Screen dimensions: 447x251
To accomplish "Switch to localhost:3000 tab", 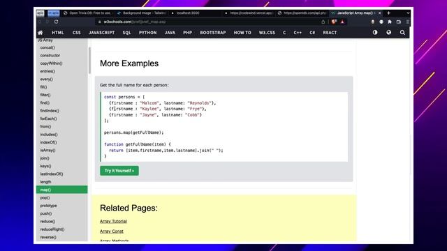I will [185, 13].
